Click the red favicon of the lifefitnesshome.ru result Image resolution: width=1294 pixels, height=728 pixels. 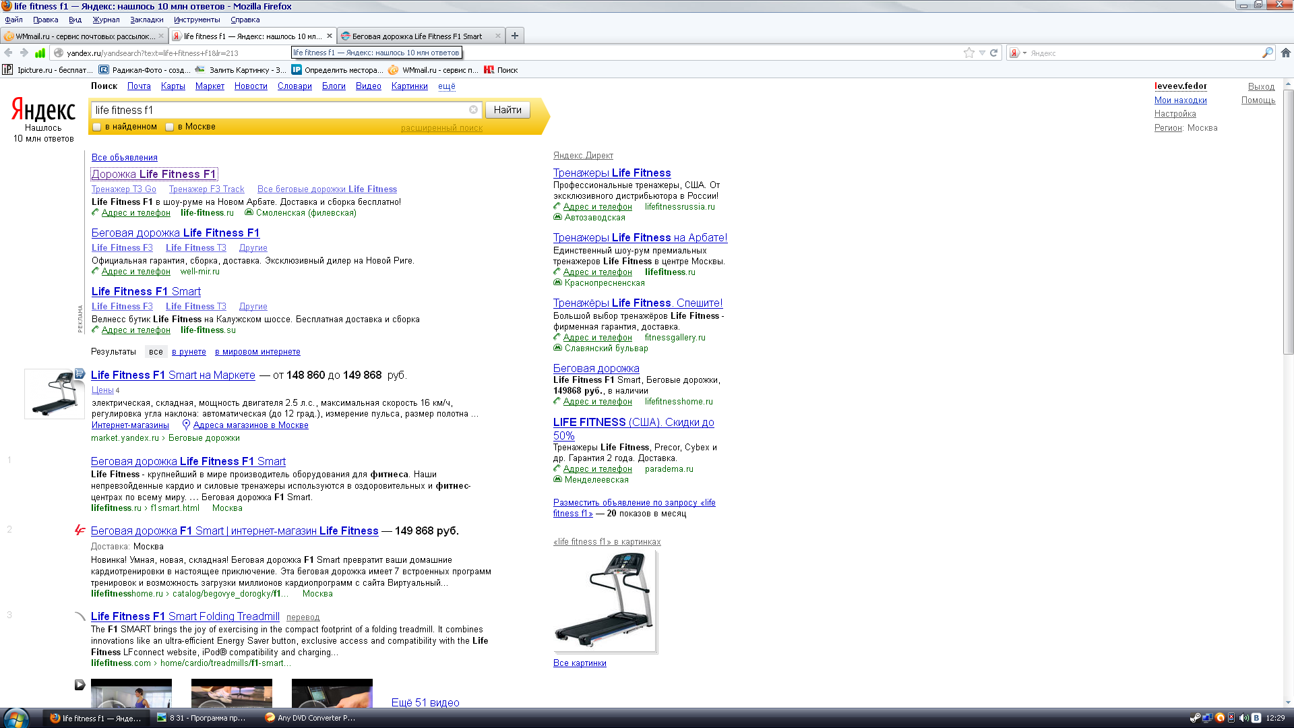[80, 530]
